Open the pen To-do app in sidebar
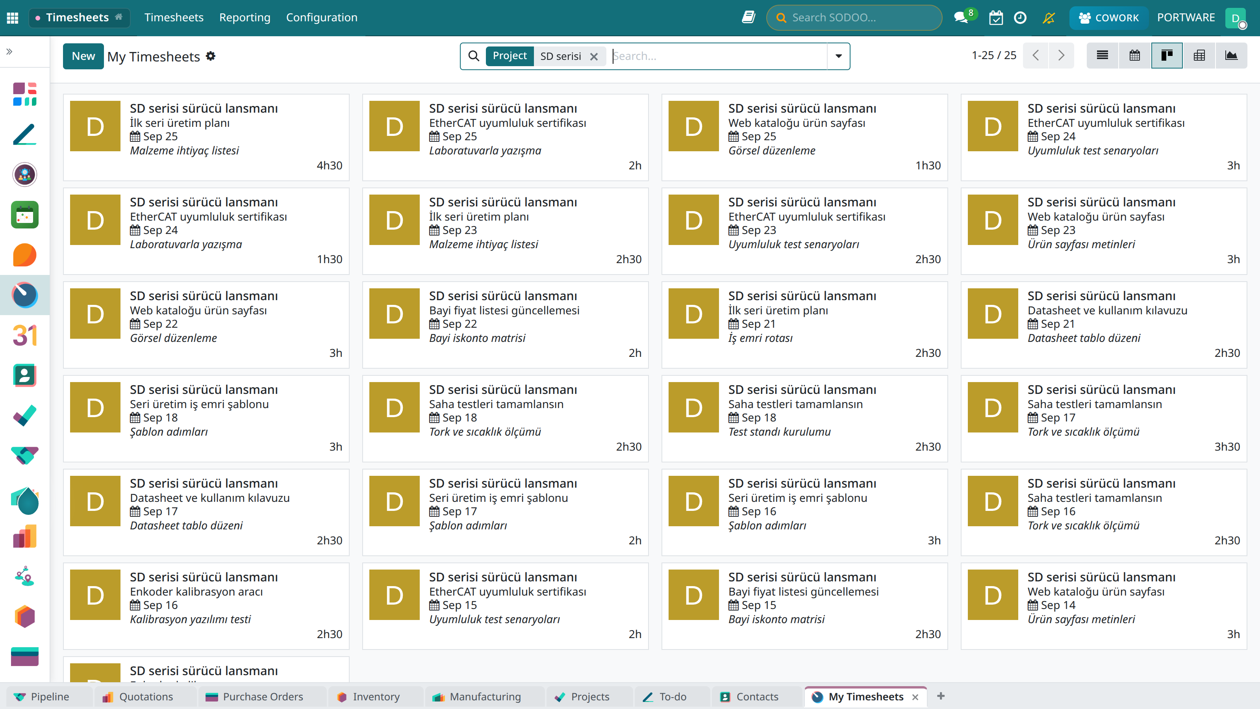1260x709 pixels. 24,134
